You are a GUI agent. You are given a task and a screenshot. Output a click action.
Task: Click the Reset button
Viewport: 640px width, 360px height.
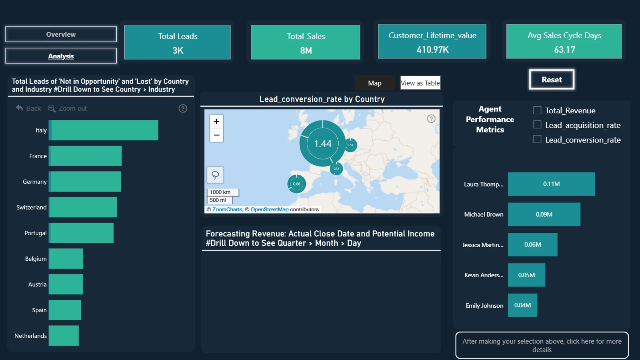552,80
